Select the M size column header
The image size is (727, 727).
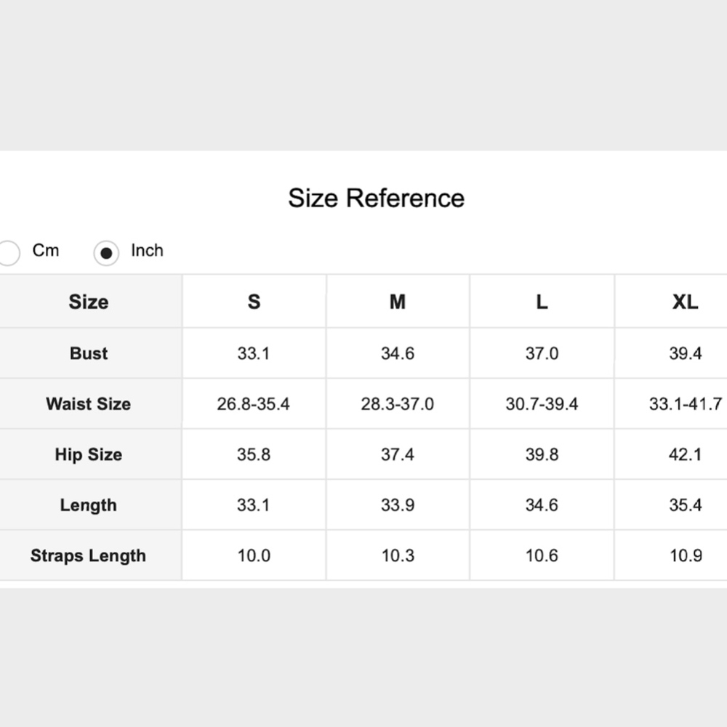pyautogui.click(x=398, y=302)
